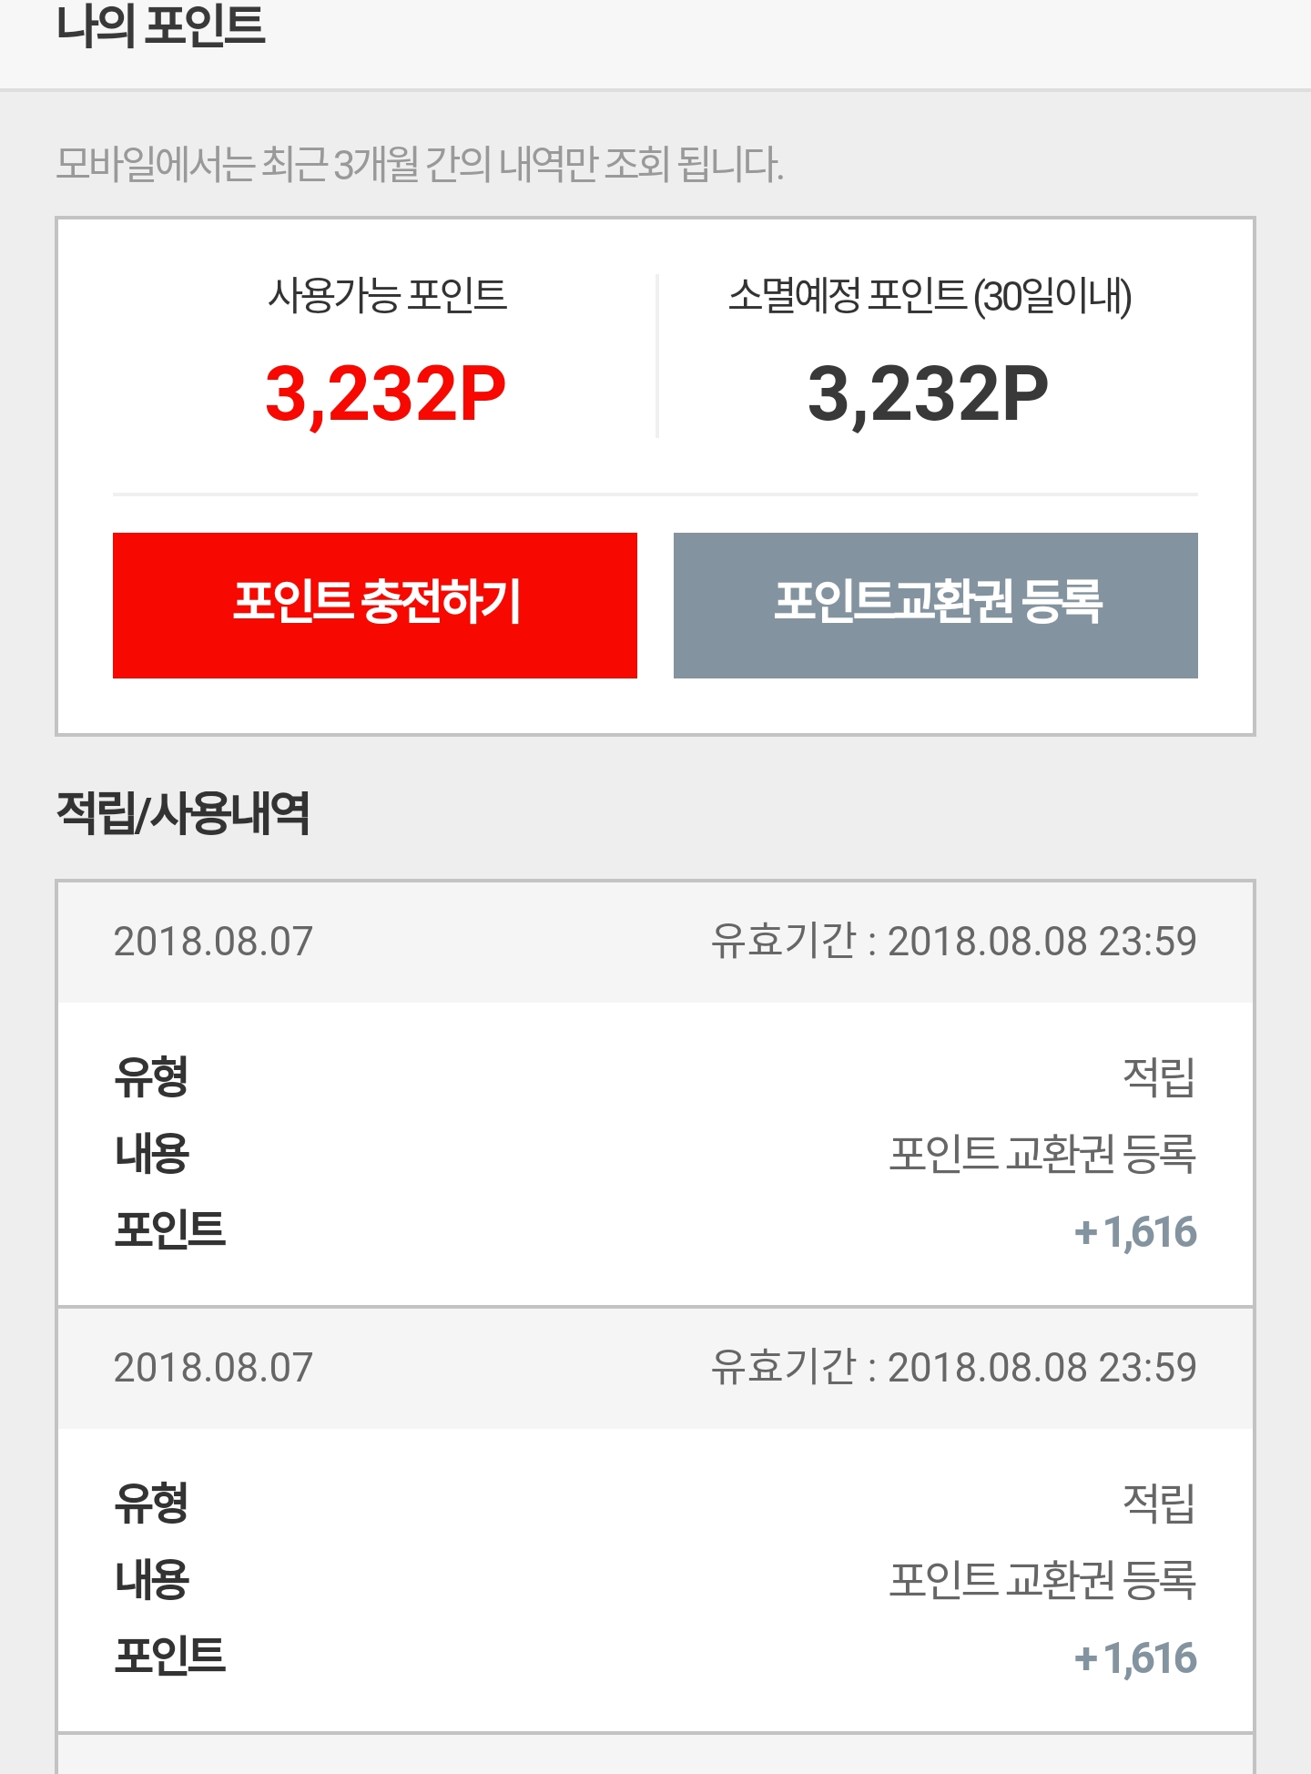Tap the second entry's 유효기간 expiry text

pyautogui.click(x=953, y=1367)
